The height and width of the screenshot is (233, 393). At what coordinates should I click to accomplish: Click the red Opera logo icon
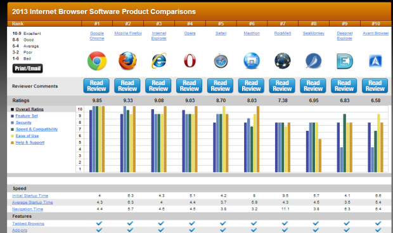click(190, 61)
